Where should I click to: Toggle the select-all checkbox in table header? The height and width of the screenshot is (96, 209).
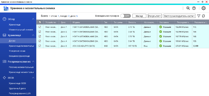point(40,22)
